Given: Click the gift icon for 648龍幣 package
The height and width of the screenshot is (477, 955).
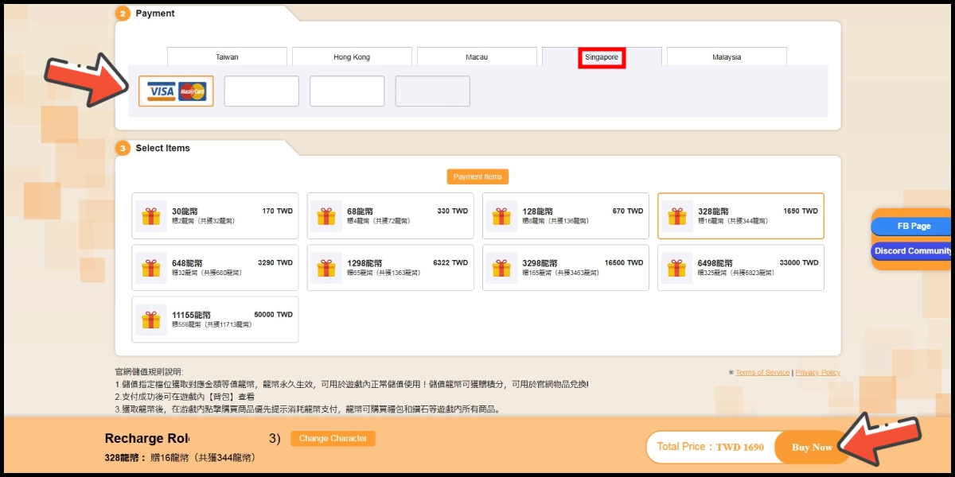Looking at the screenshot, I should pos(150,268).
